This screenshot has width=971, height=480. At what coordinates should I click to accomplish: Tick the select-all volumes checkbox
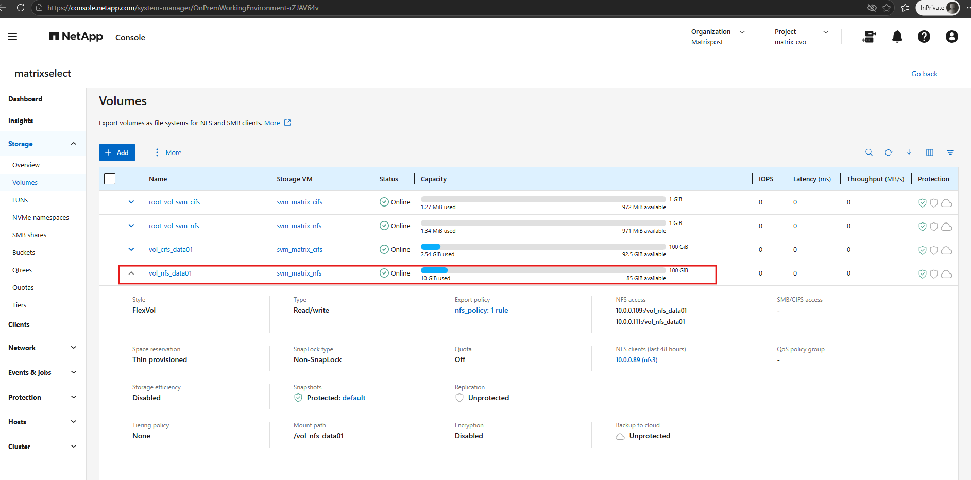tap(110, 179)
